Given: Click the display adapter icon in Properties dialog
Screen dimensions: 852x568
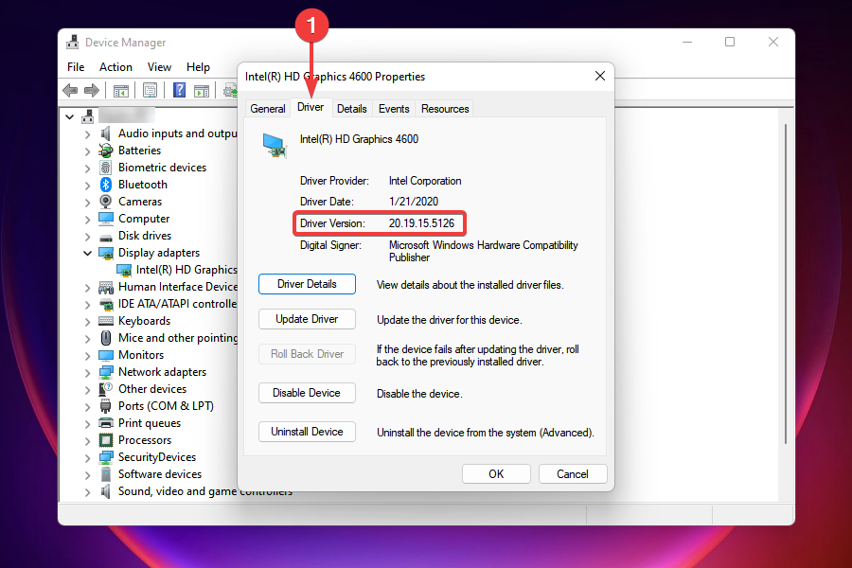Looking at the screenshot, I should coord(275,145).
